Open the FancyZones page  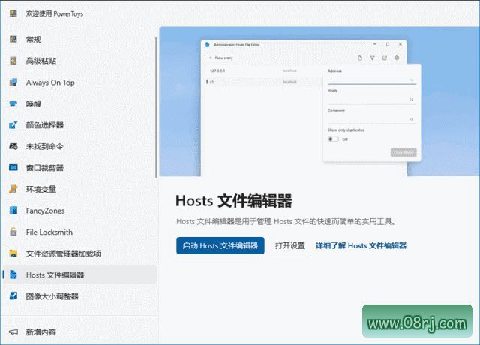tap(80, 211)
